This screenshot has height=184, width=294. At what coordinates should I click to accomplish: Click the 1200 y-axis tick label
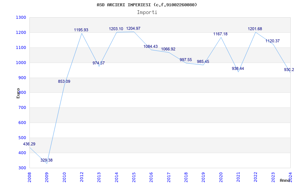(21, 32)
